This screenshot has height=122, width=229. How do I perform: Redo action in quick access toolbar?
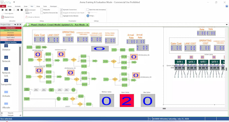[9, 2]
